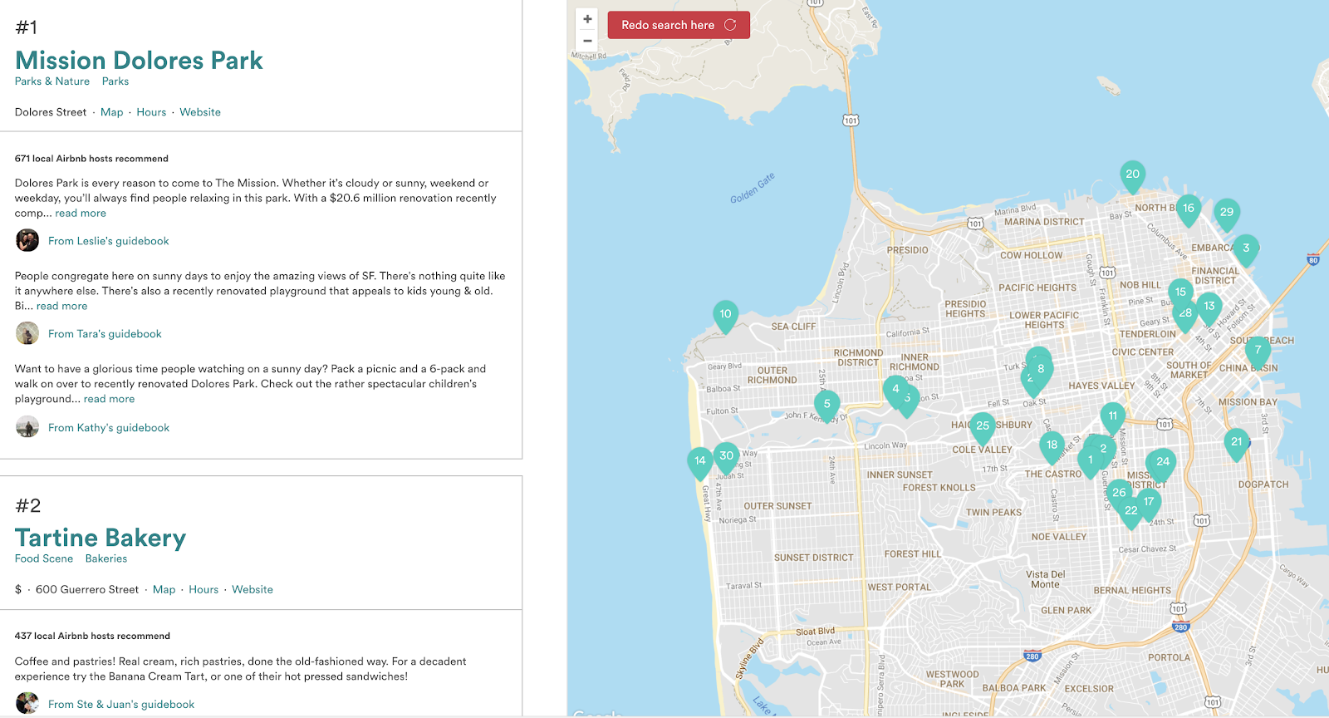Screen dimensions: 1329x718
Task: Open Hours link for Mission Dolores Park
Action: 151,112
